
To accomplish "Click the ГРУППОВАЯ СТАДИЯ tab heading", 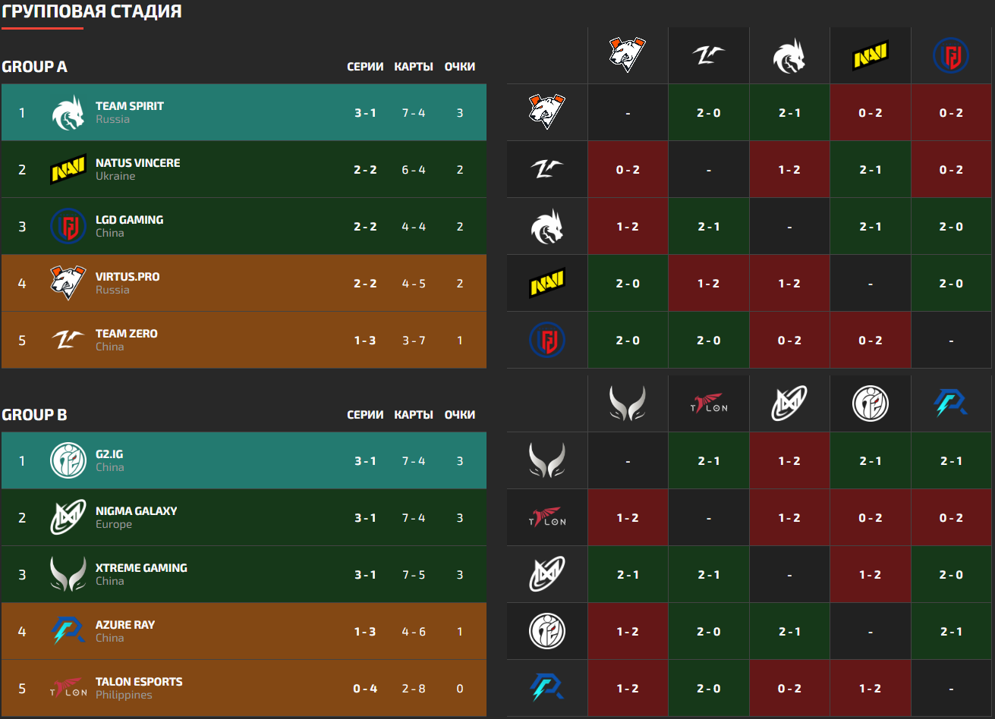I will point(92,11).
